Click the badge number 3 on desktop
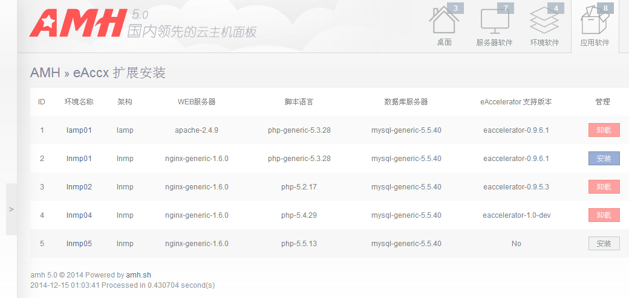 point(455,8)
